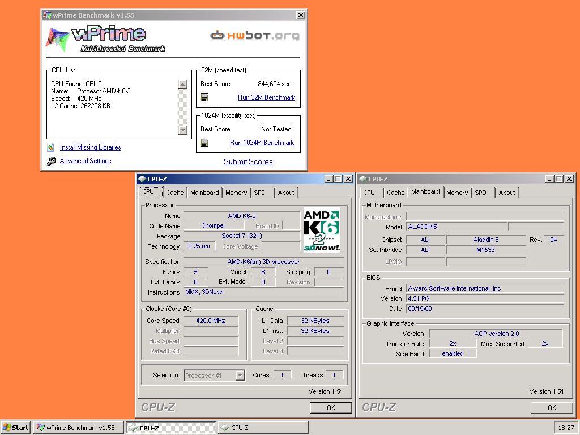The image size is (580, 435).
Task: Open CPU tab in right CPU-Z window
Action: (372, 193)
